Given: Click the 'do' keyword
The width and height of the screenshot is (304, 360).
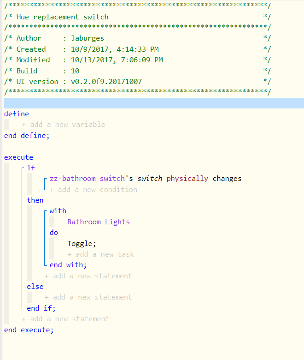Looking at the screenshot, I should pos(54,233).
